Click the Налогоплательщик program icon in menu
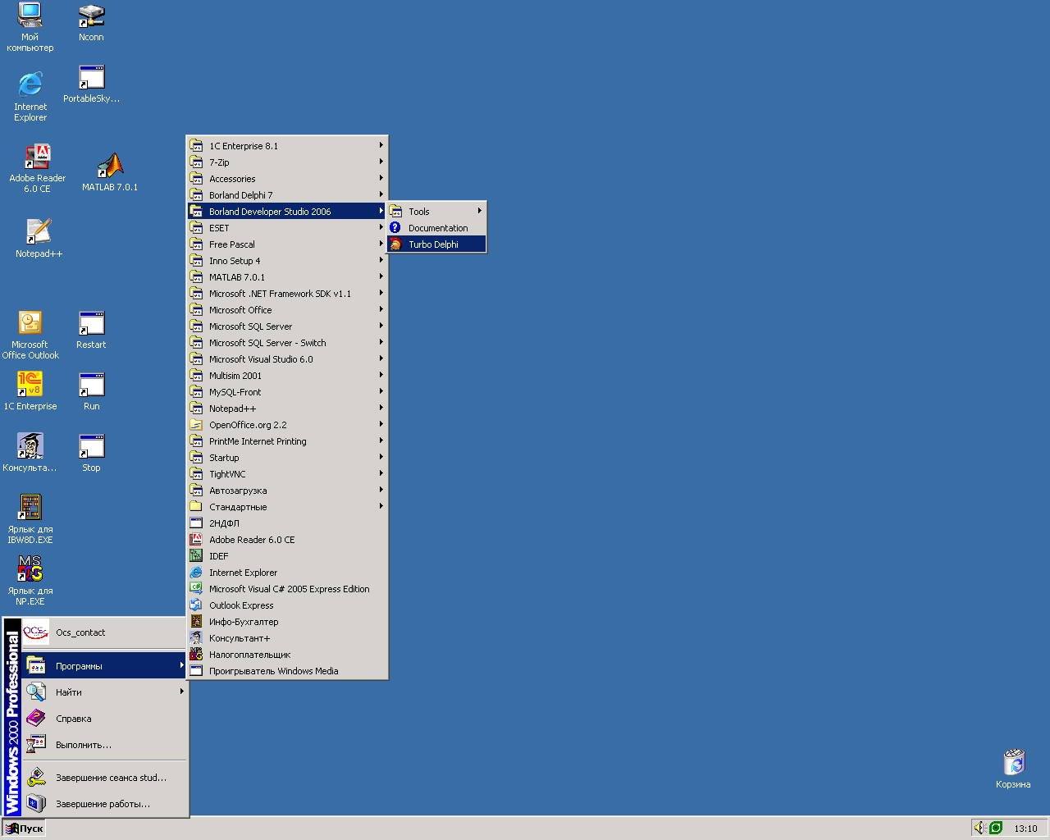The width and height of the screenshot is (1050, 840). 196,655
